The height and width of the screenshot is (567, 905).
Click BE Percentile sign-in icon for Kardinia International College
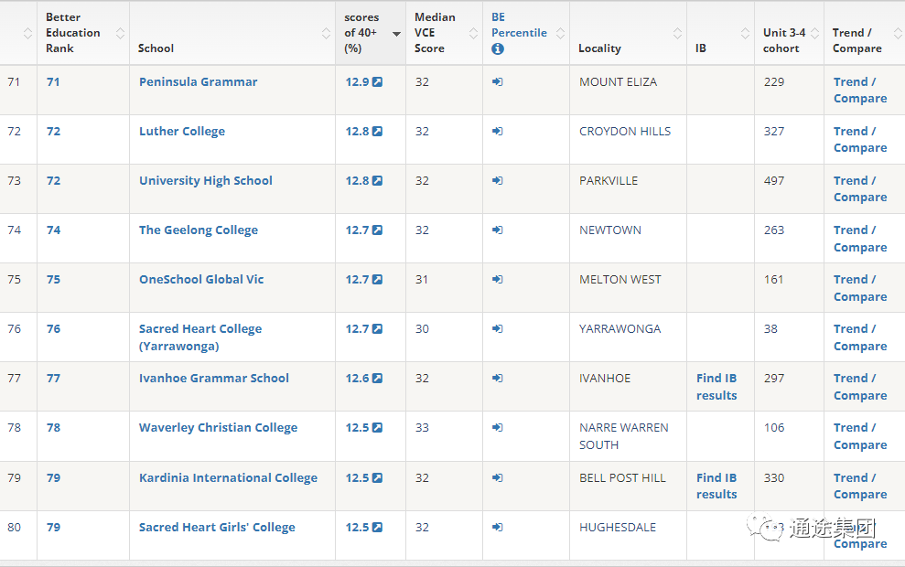tap(498, 477)
